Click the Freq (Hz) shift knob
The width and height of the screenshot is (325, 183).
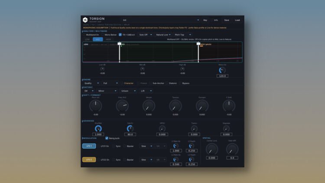[x=122, y=106]
